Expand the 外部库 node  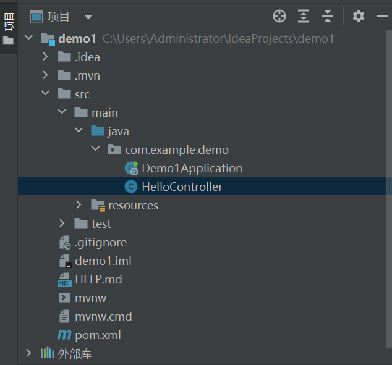tap(28, 353)
